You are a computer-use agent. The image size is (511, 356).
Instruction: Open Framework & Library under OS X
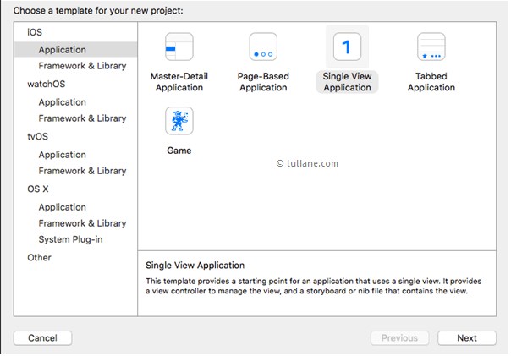pos(82,223)
